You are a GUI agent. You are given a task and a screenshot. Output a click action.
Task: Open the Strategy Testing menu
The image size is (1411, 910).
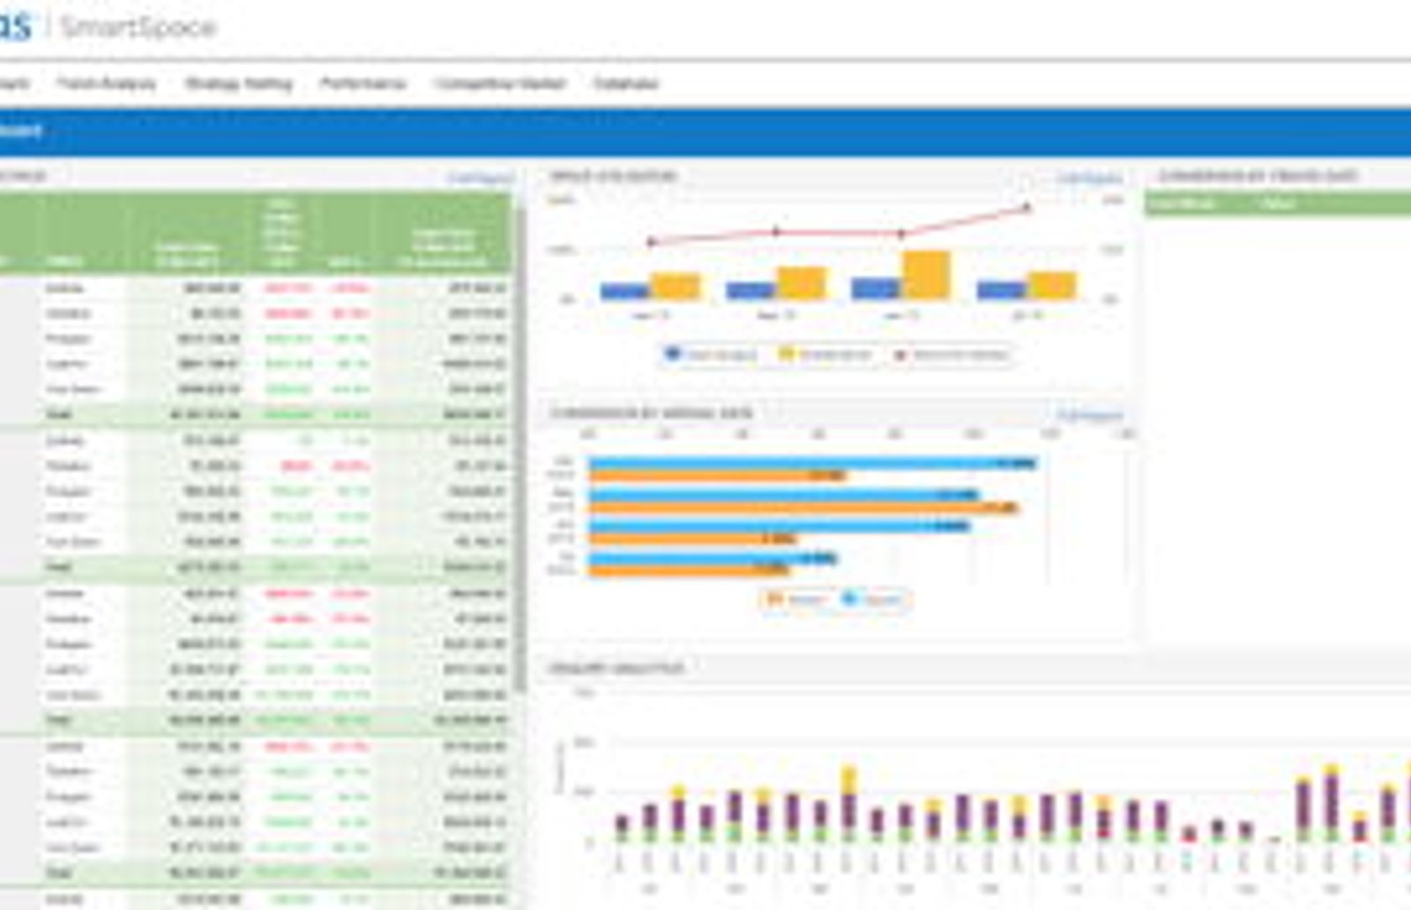point(238,83)
